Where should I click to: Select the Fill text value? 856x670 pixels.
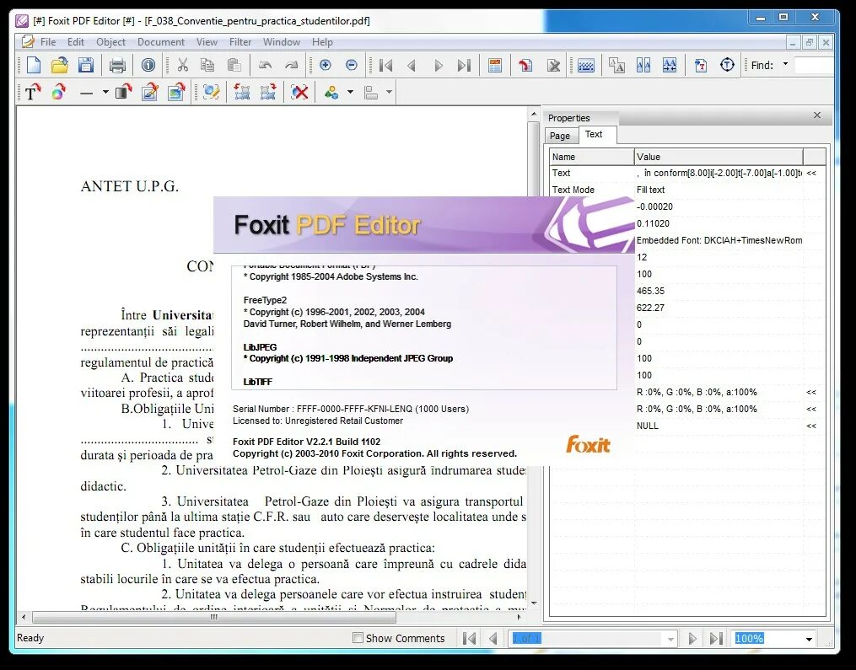click(x=651, y=190)
